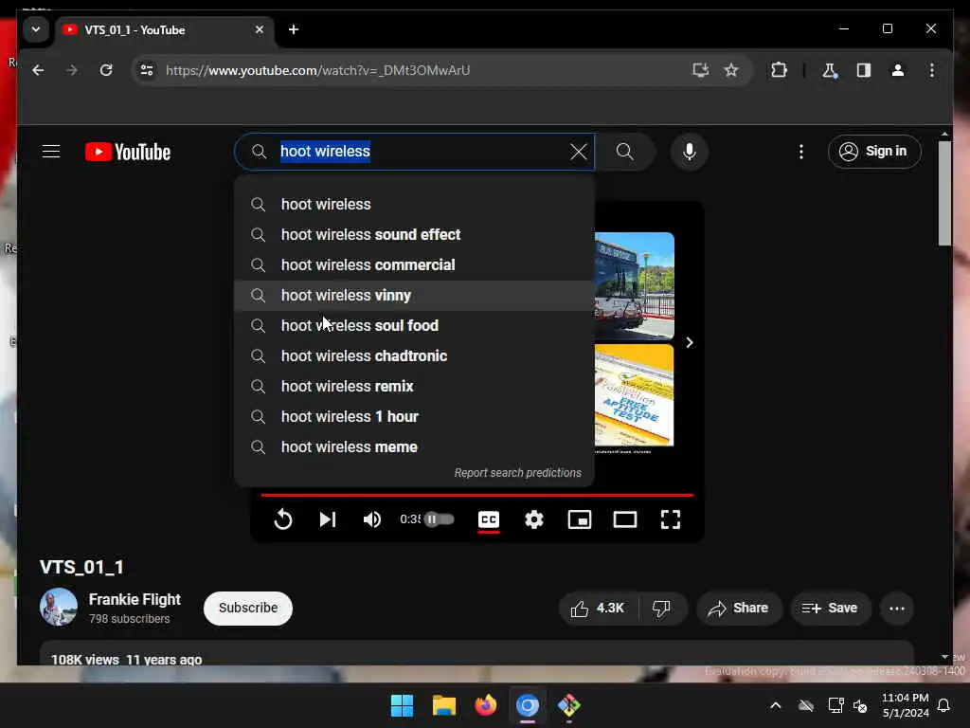Enable miniplayer mode
This screenshot has width=970, height=728.
tap(580, 519)
